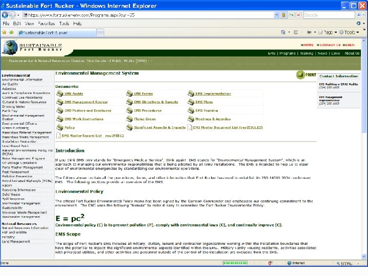Open the Meetings & Agendas folder icon
Screen dimensions: 368x276
coord(191,119)
